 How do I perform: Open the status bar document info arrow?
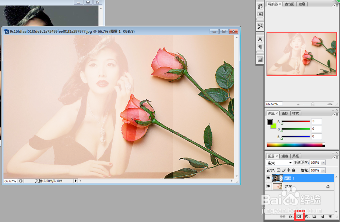pos(75,181)
